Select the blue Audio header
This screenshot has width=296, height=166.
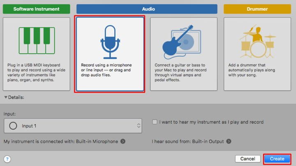[147, 9]
